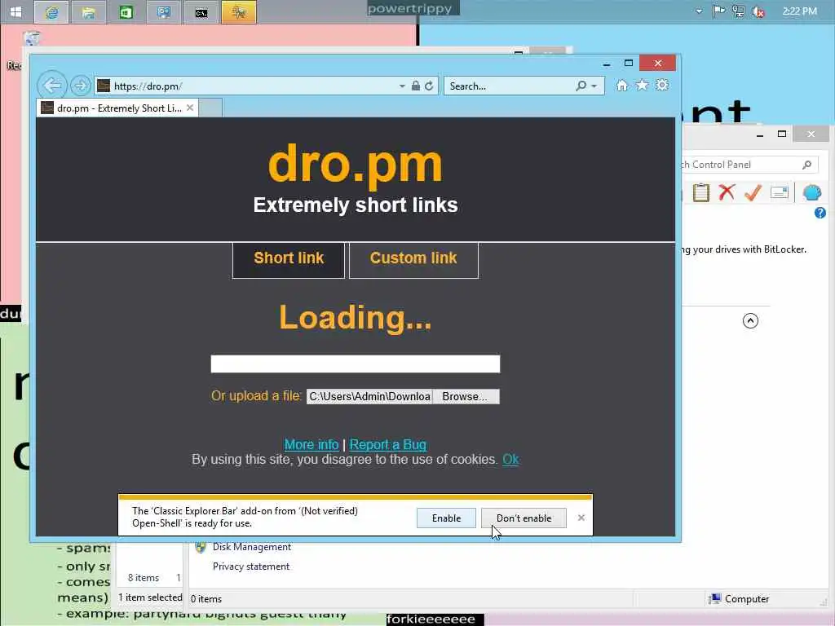This screenshot has width=835, height=626.
Task: Switch to the Short link tab
Action: point(289,260)
